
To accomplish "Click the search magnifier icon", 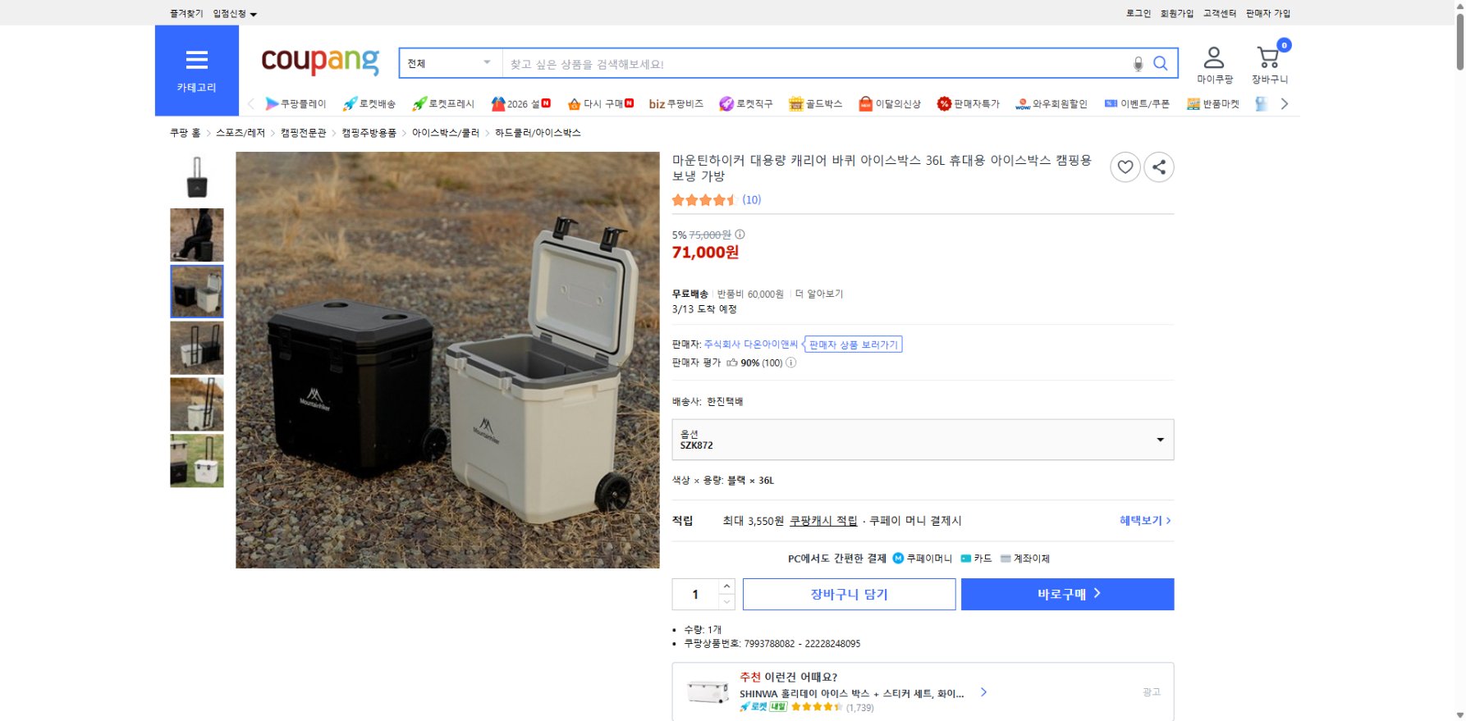I will click(1160, 62).
